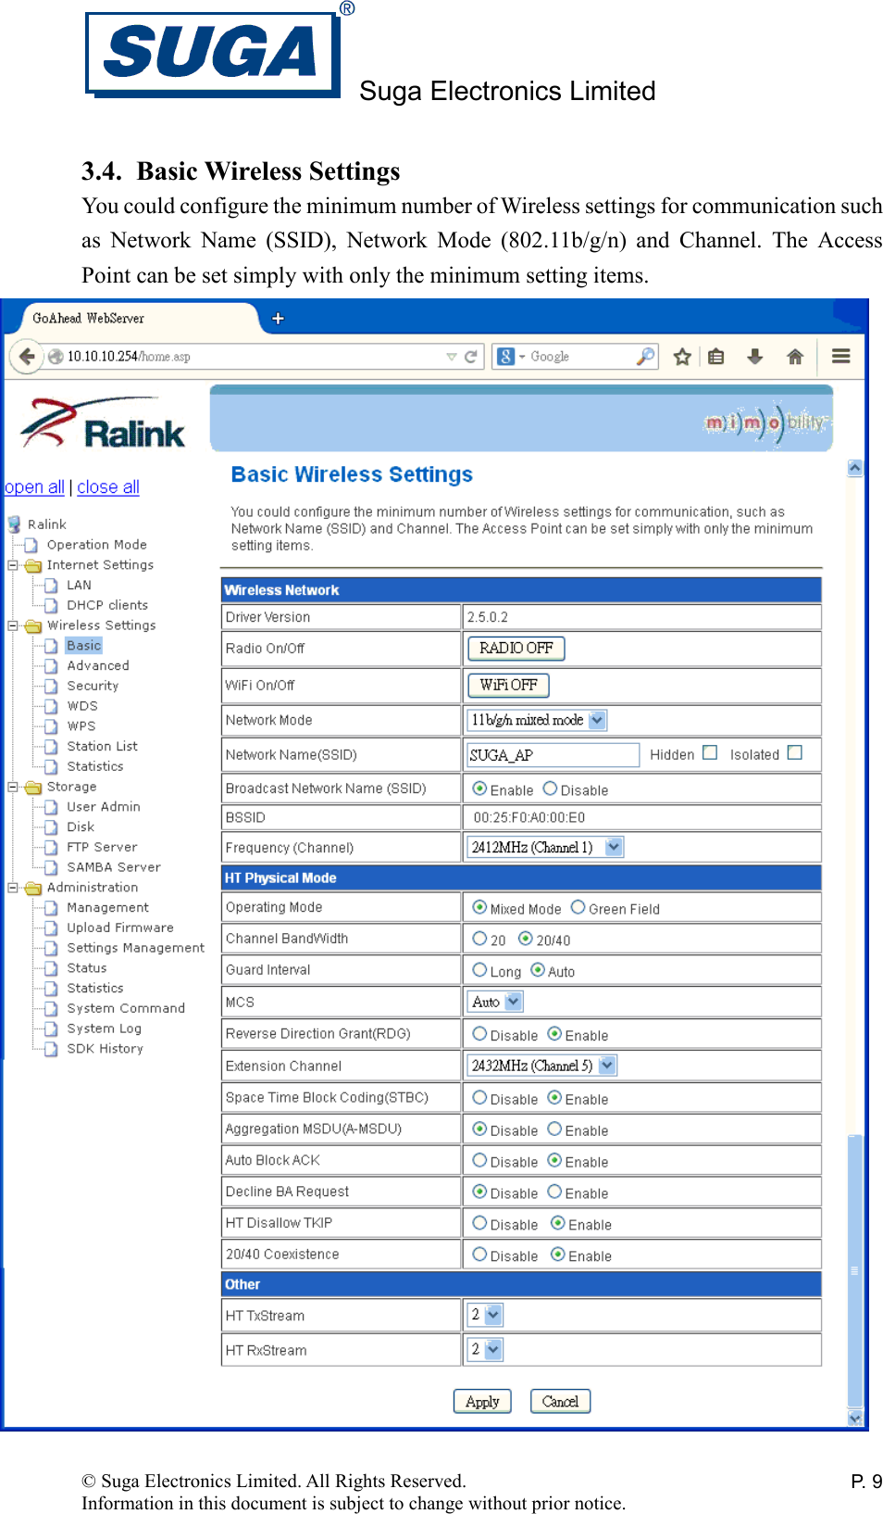Viewport: 883px width, 1514px height.
Task: Click the page scrollbar up arrow
Action: click(x=855, y=468)
